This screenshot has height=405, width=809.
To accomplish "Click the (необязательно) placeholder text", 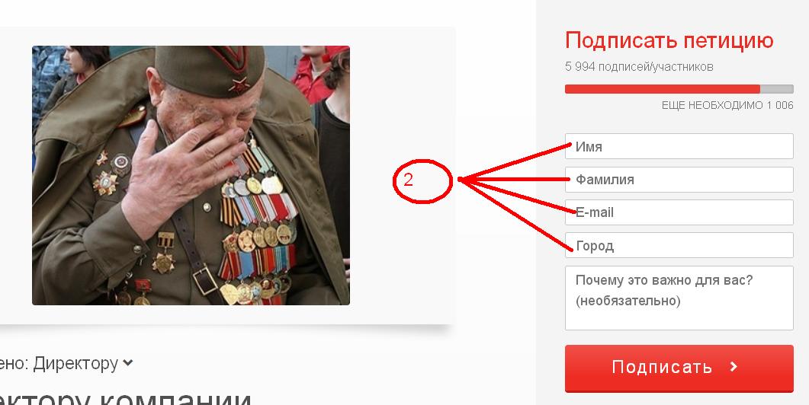I will point(628,301).
